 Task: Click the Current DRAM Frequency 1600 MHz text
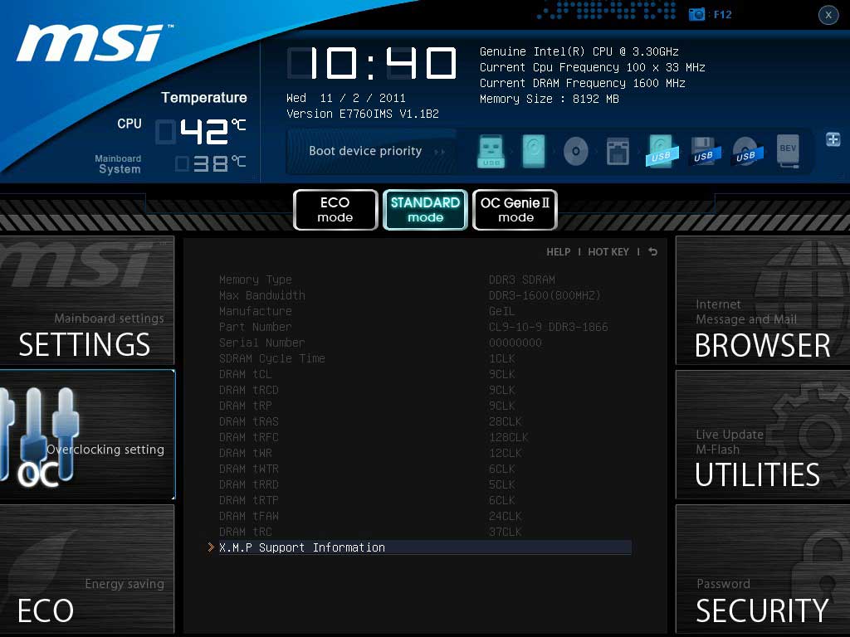tap(582, 83)
